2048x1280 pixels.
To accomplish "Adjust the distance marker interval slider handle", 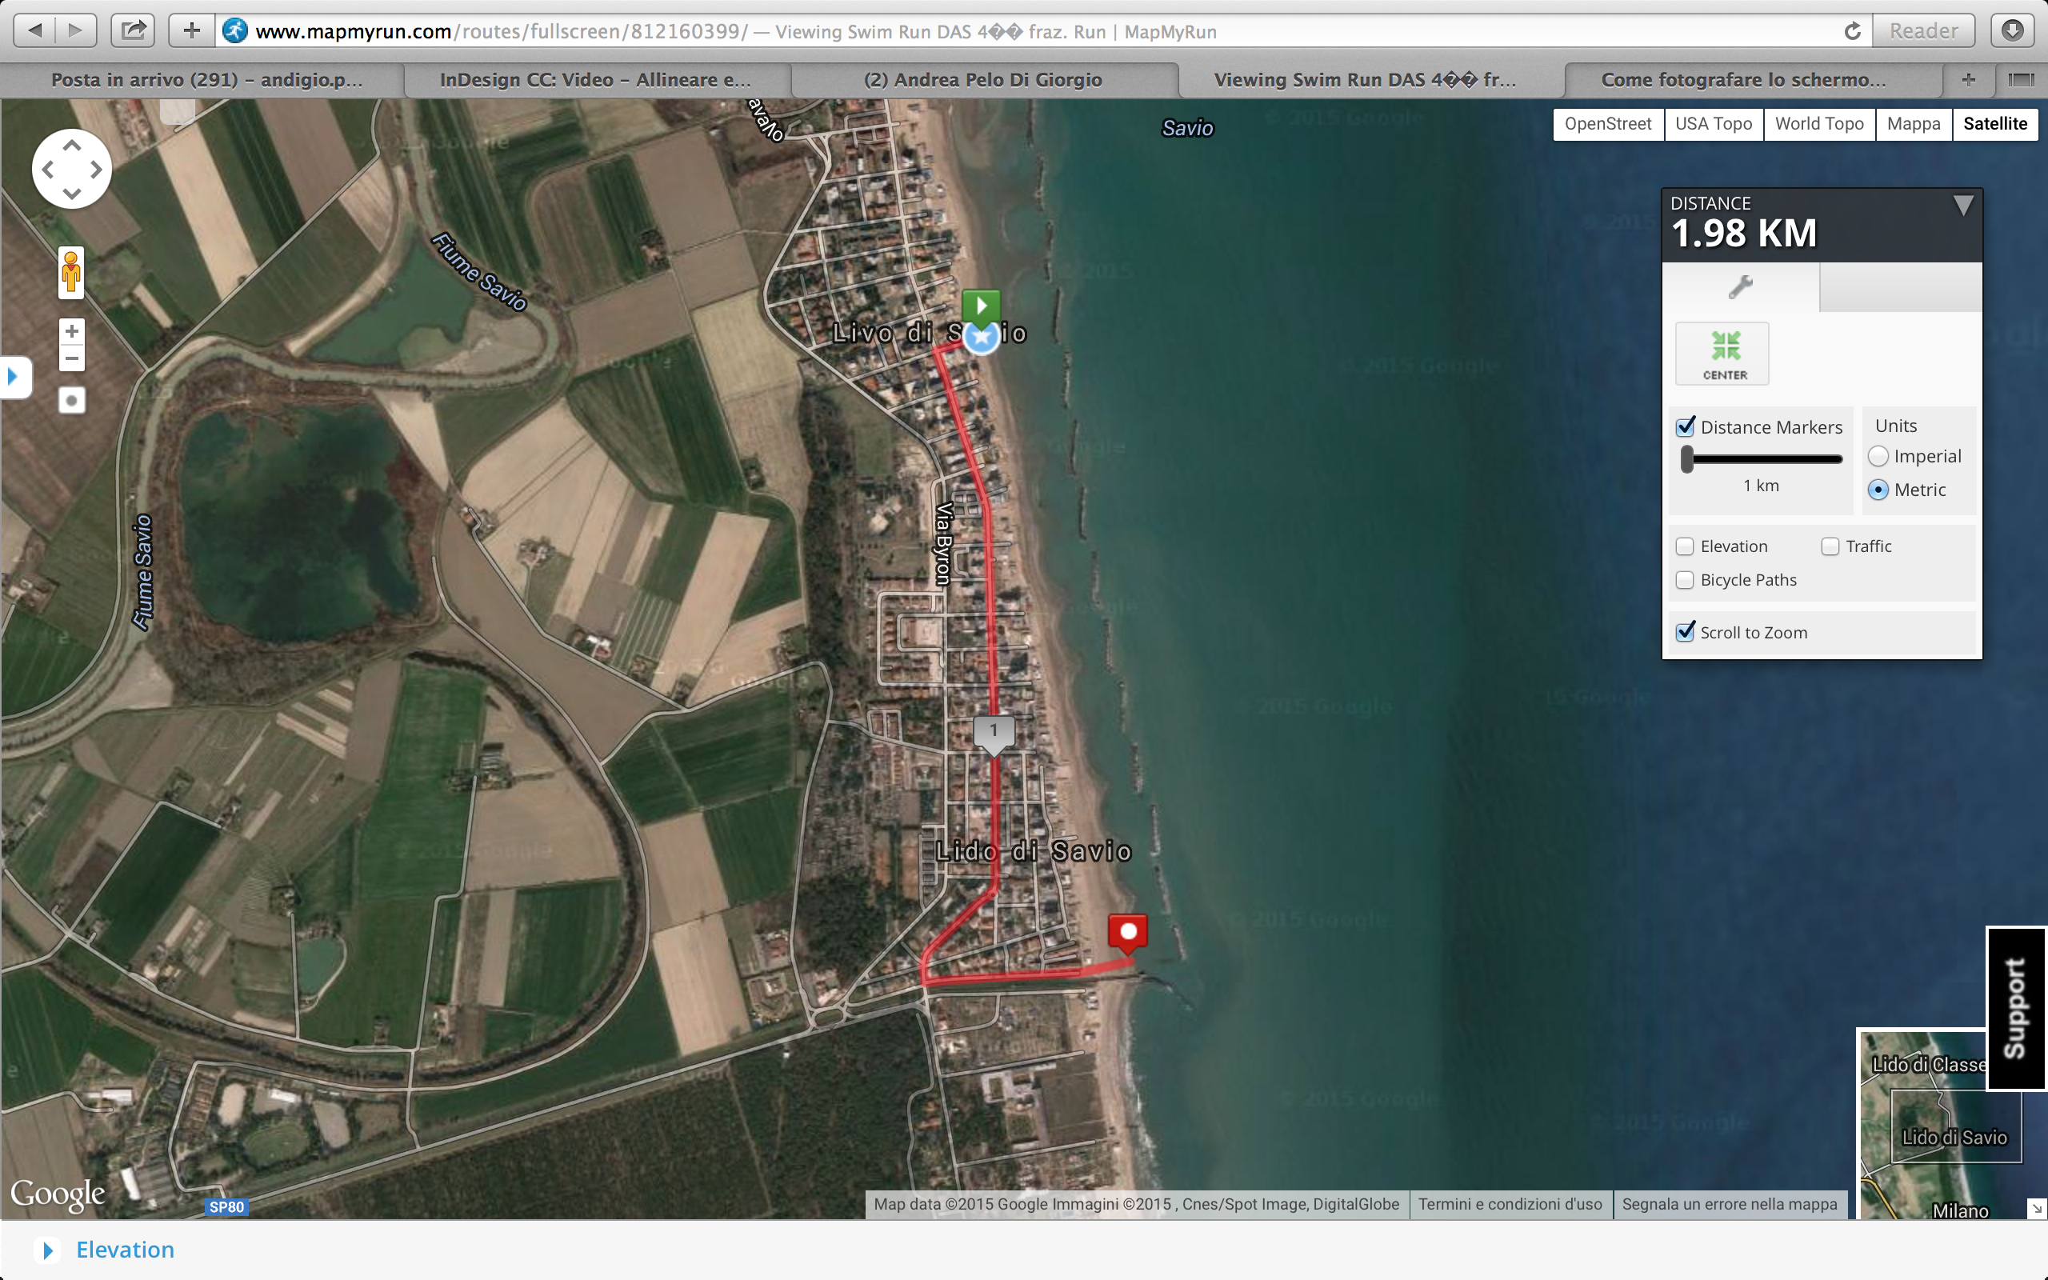I will (1687, 459).
